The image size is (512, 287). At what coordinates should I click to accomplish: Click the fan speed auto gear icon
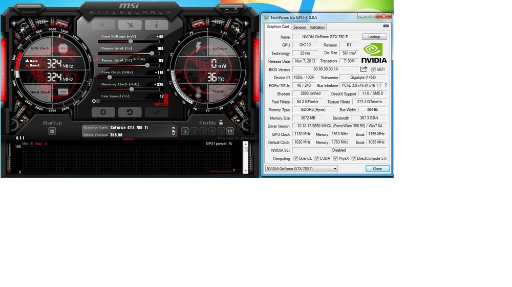point(94,101)
